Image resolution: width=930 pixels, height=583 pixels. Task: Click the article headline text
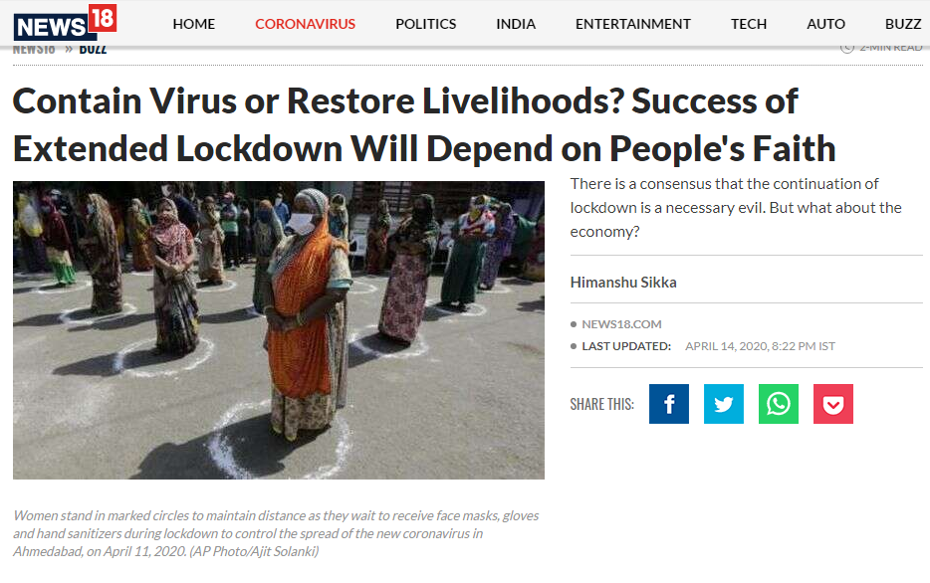[424, 124]
